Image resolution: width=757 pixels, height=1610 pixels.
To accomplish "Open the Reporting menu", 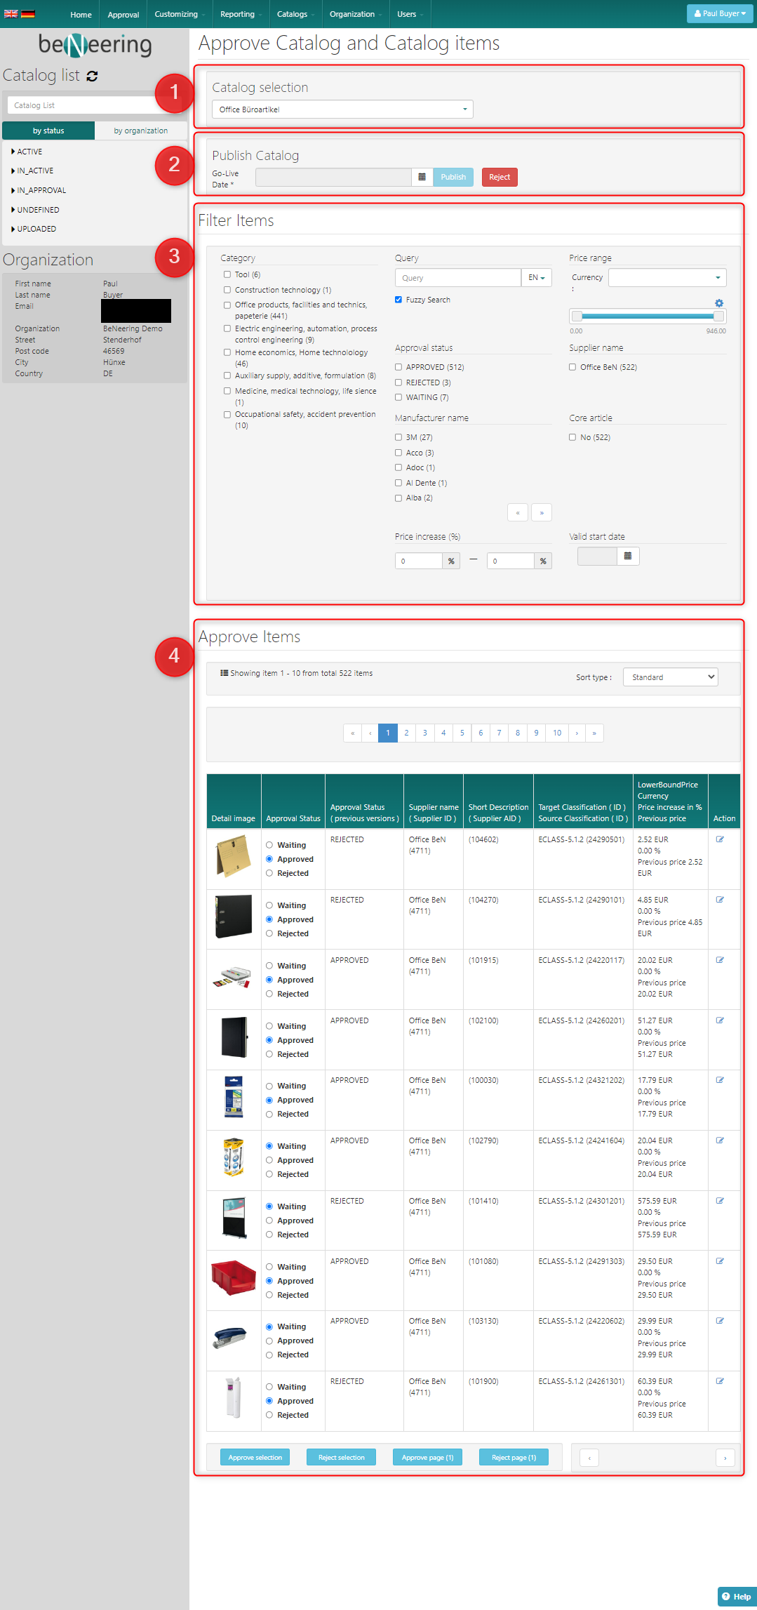I will 239,14.
